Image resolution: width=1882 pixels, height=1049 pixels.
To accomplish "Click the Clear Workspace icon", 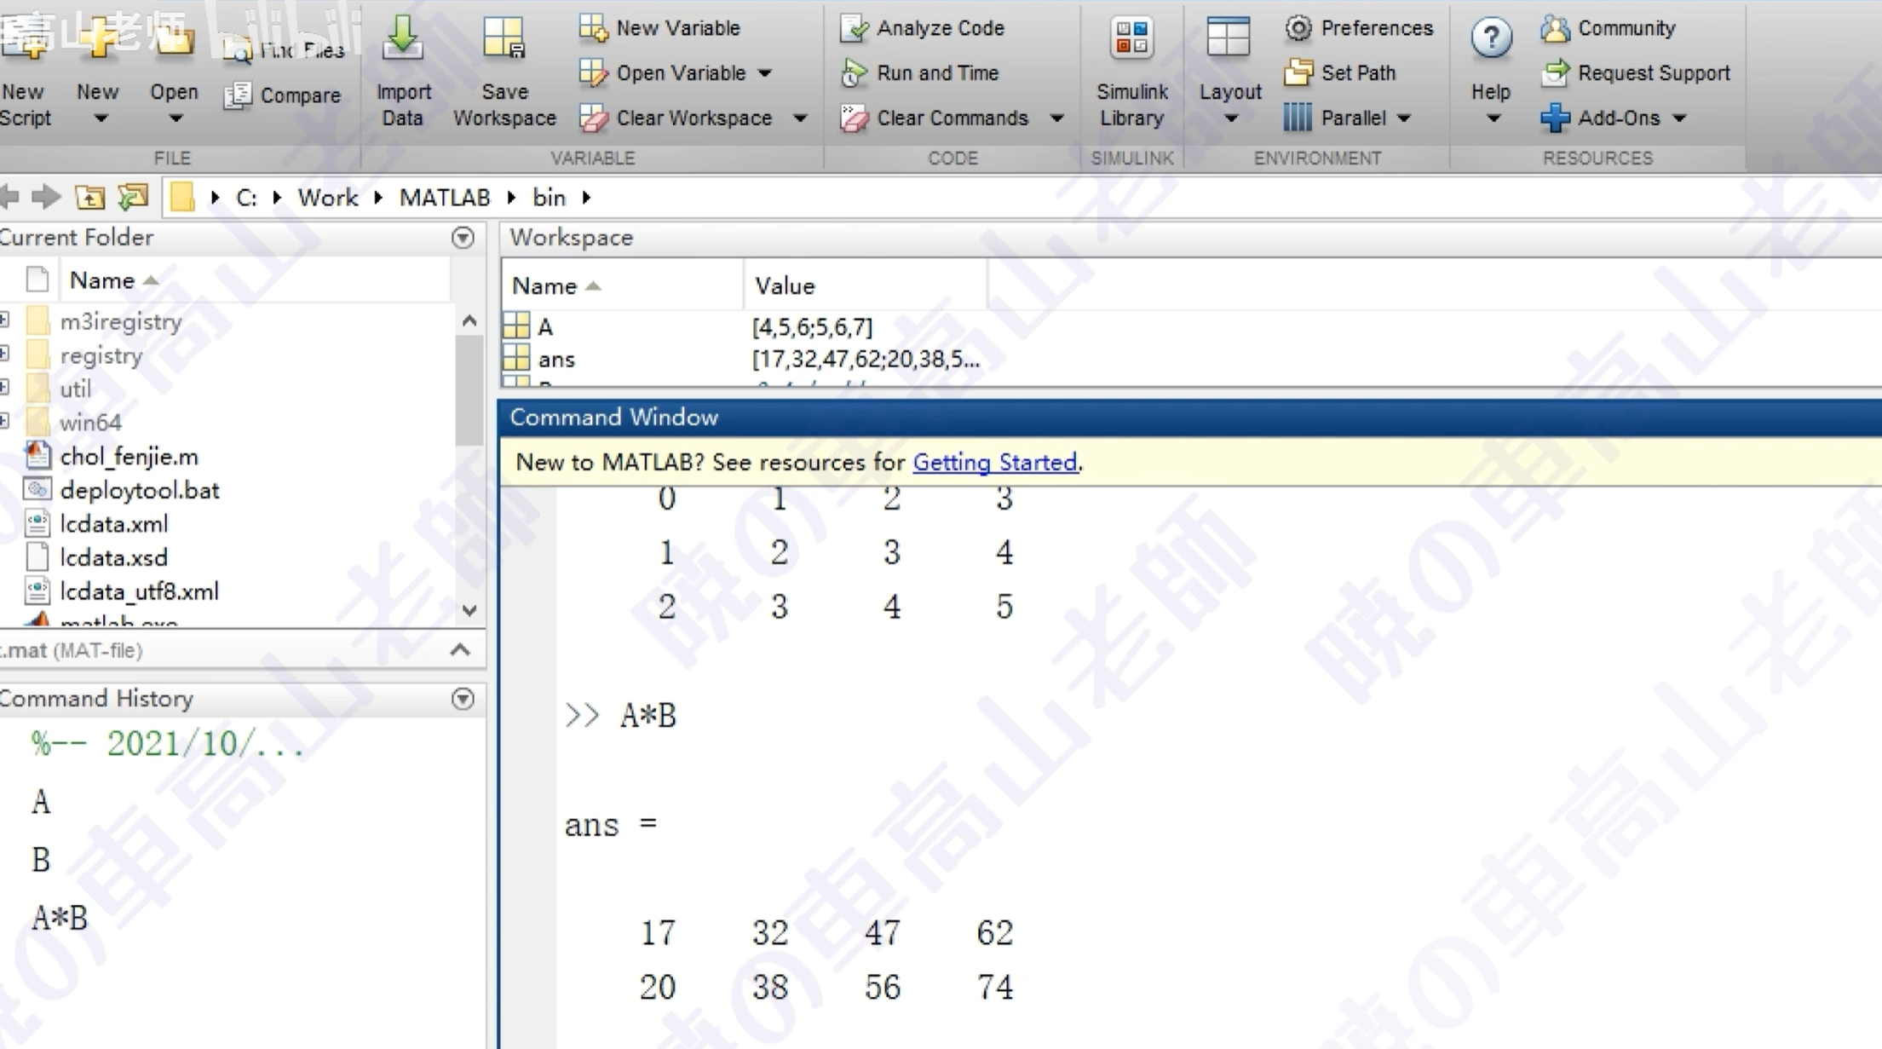I will click(593, 118).
